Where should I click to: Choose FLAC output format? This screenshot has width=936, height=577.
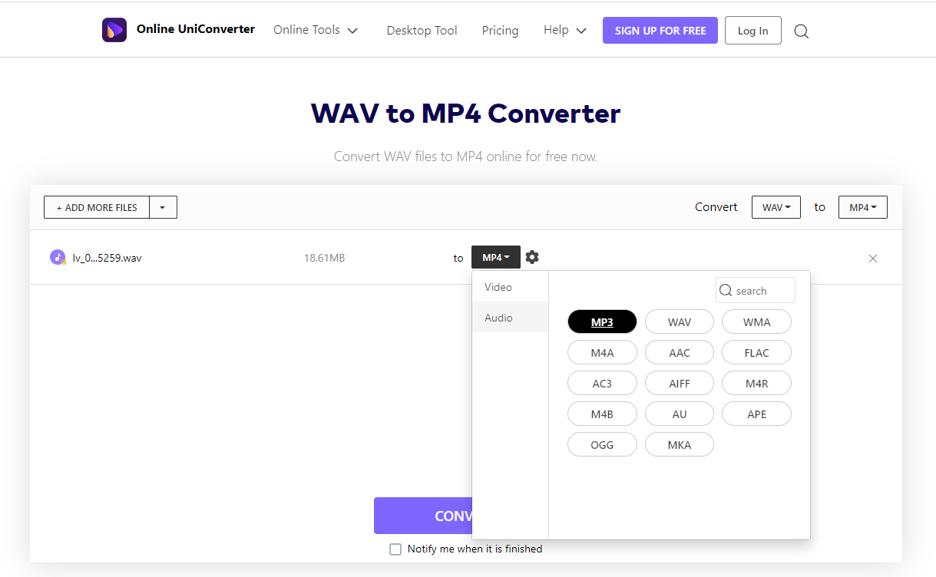pyautogui.click(x=756, y=353)
